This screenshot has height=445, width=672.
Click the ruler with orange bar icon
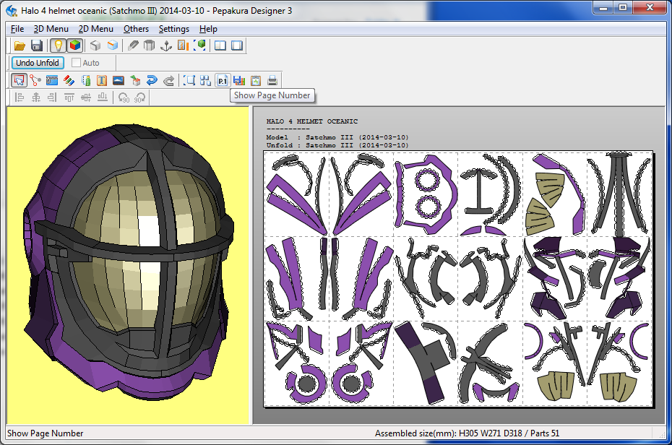[x=183, y=46]
